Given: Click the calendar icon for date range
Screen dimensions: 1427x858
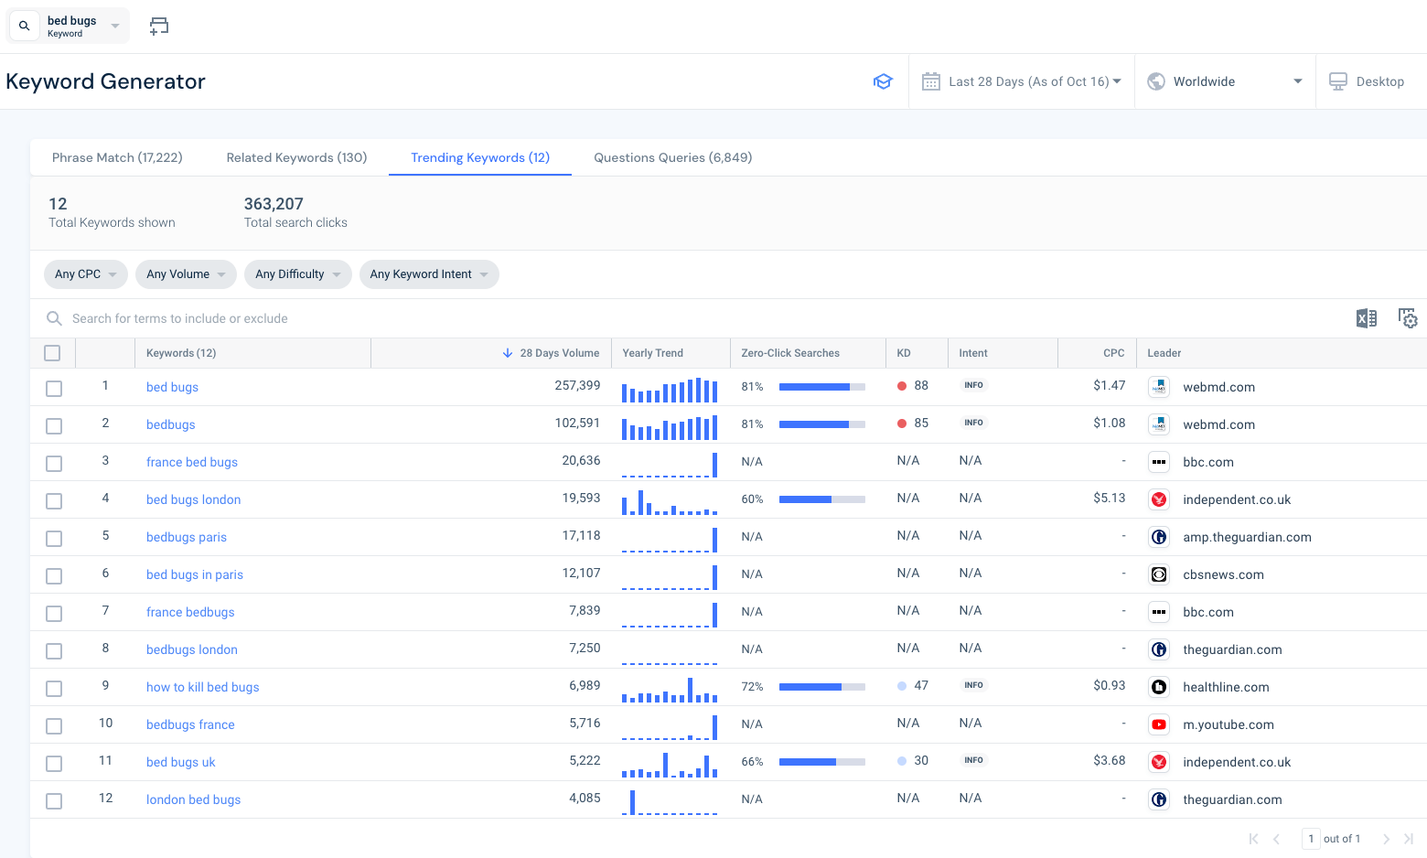Looking at the screenshot, I should [x=931, y=81].
